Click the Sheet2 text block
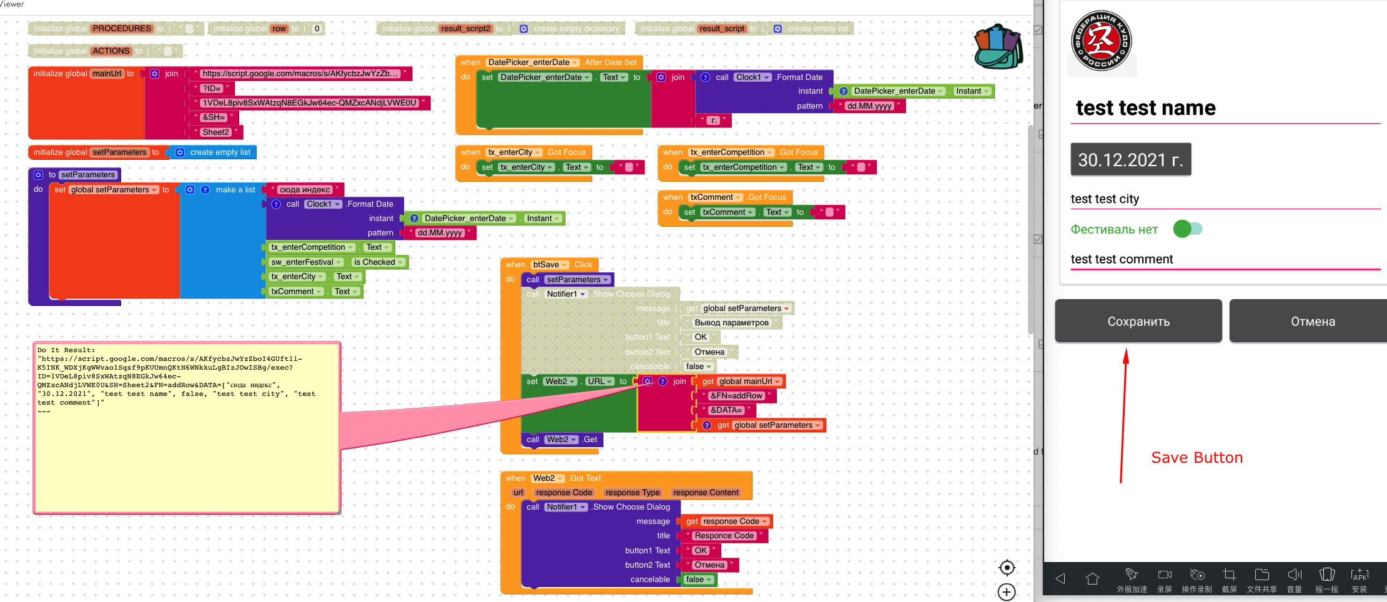This screenshot has height=602, width=1387. (216, 132)
